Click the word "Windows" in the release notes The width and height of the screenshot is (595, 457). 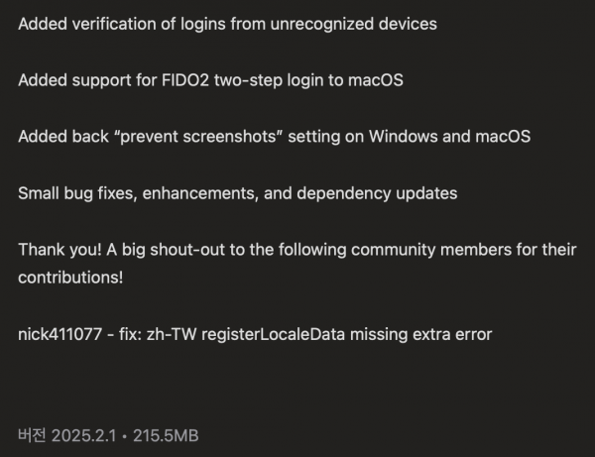click(405, 136)
